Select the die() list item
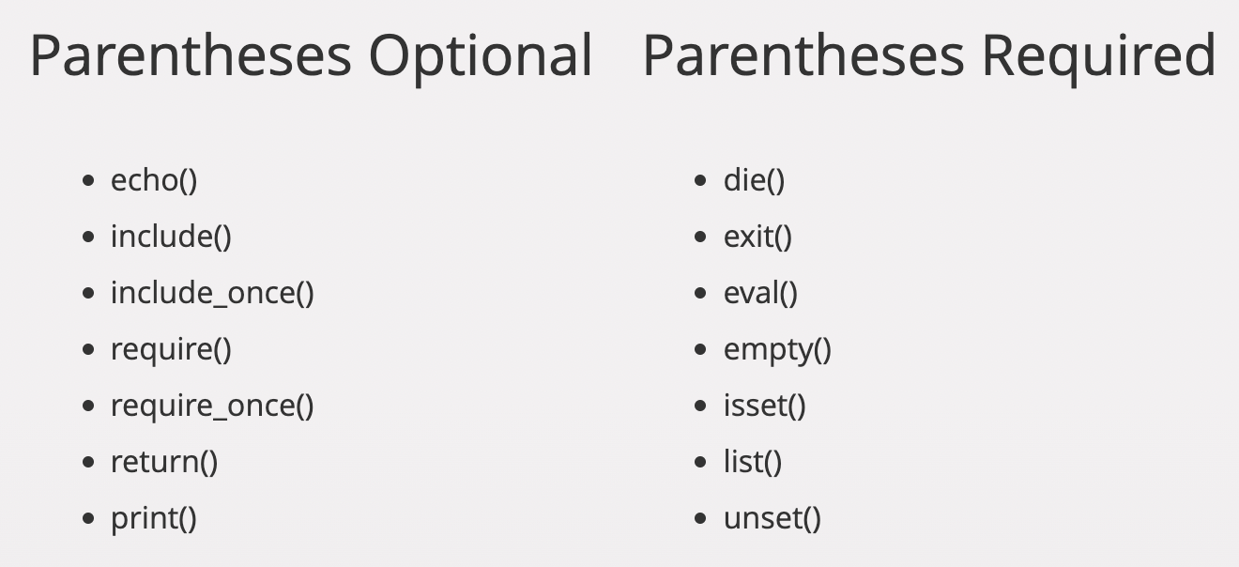The width and height of the screenshot is (1239, 567). click(x=754, y=180)
